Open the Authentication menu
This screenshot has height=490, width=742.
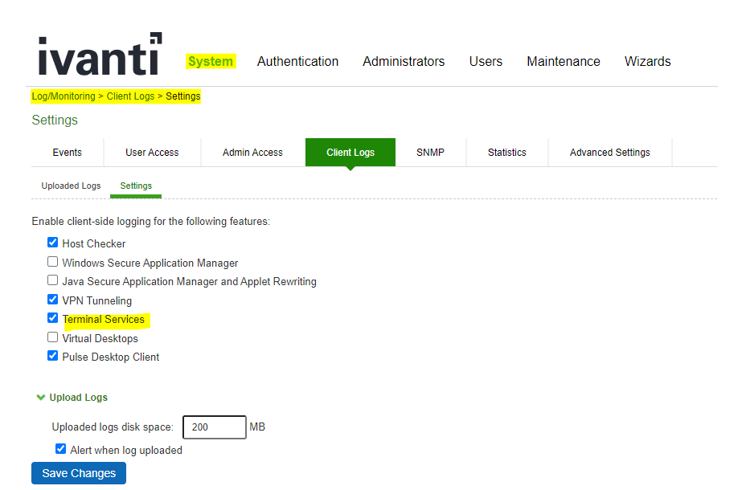point(297,61)
